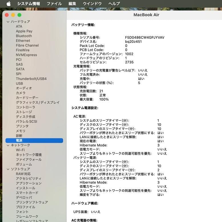This screenshot has width=222, height=222.
Task: Select ファイアウォール in the sidebar
Action: (29, 160)
